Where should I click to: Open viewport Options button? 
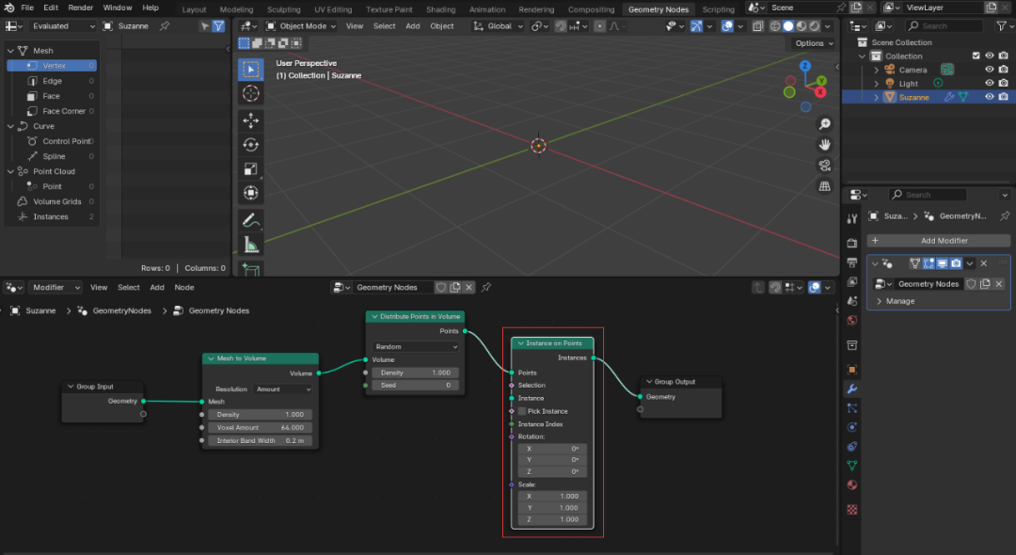click(x=814, y=43)
